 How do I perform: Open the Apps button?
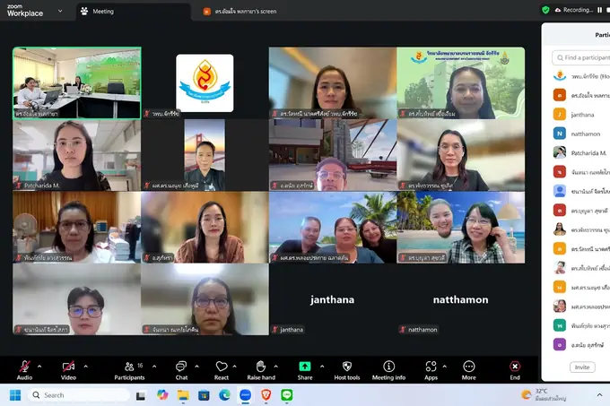[431, 370]
